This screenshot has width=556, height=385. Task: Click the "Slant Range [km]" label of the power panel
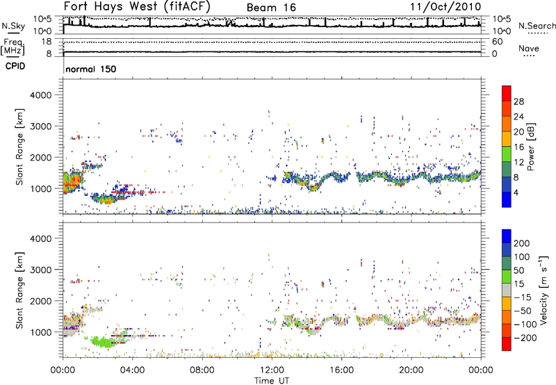click(19, 147)
